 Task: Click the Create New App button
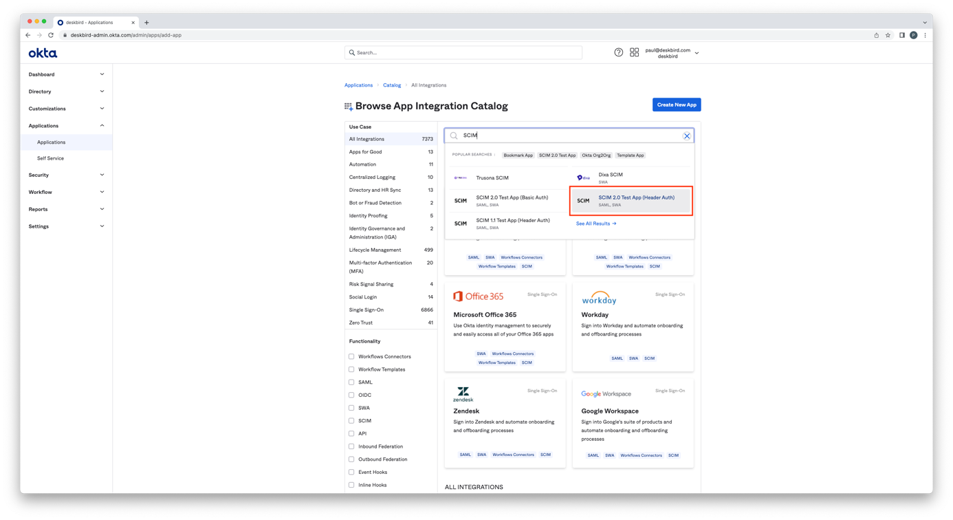[676, 105]
